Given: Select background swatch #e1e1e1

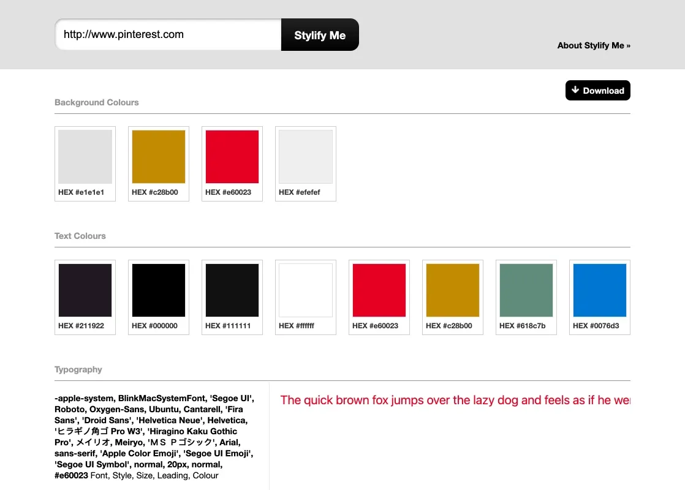Looking at the screenshot, I should (85, 157).
